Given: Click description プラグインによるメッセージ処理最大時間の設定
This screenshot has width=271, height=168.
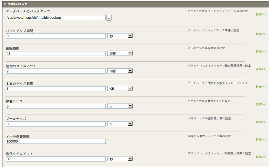Looking at the screenshot, I should (x=219, y=153).
